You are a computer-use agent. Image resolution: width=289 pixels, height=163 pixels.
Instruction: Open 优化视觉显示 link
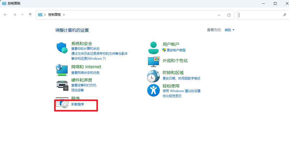tap(172, 96)
